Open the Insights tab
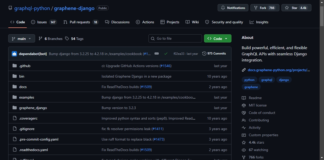Image resolution: width=324 pixels, height=160 pixels. point(259,22)
